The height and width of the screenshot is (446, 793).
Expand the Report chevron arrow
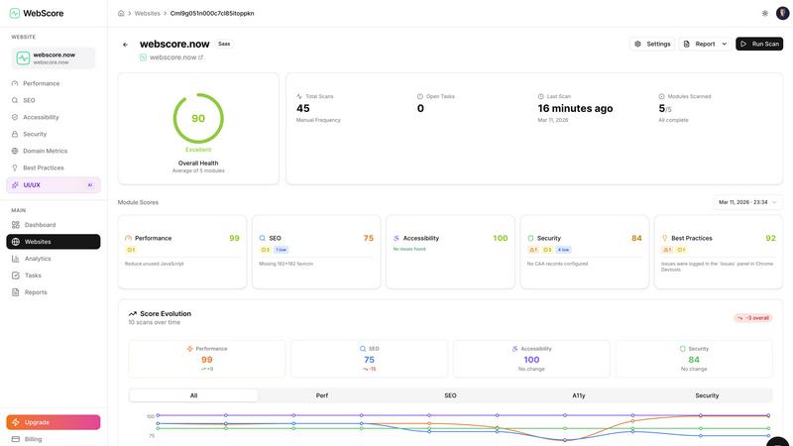coord(725,44)
